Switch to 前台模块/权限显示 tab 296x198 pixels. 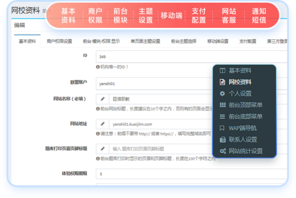101,41
